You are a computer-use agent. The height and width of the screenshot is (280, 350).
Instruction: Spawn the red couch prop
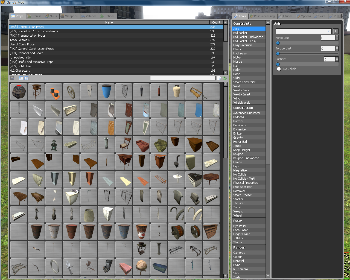tap(141, 144)
